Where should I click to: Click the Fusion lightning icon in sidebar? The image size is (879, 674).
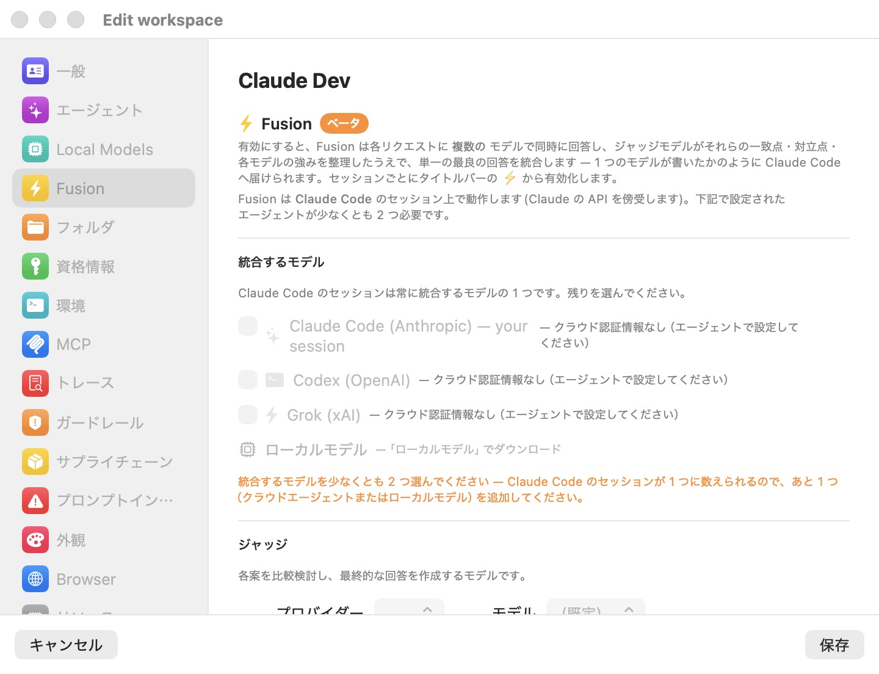coord(35,189)
